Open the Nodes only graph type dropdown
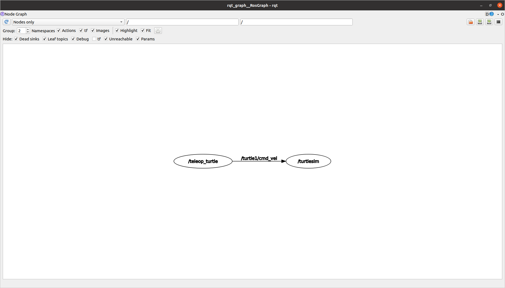This screenshot has width=505, height=288. pyautogui.click(x=68, y=22)
